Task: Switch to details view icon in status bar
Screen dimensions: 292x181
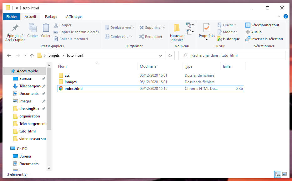Action: click(278, 174)
